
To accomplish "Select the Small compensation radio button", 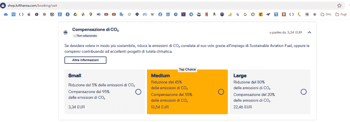I will (x=138, y=92).
